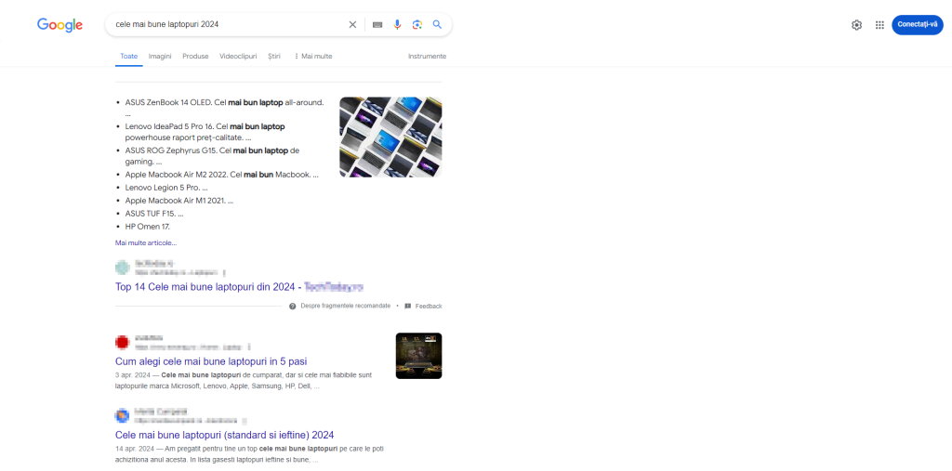Image resolution: width=952 pixels, height=471 pixels.
Task: Click Apple Macbook Air M1 2021 item
Action: coord(179,201)
